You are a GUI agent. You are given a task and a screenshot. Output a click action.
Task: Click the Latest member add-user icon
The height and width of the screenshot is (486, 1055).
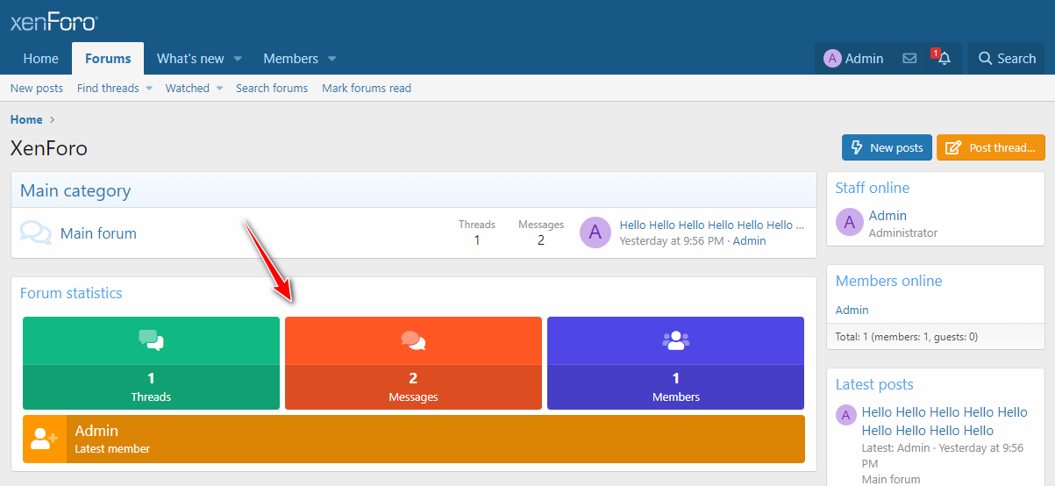coord(44,439)
